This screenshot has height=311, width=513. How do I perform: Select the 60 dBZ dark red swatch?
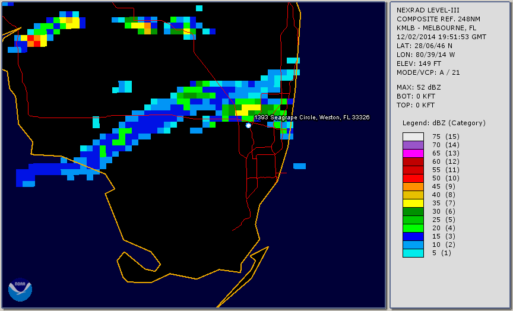[x=413, y=161]
